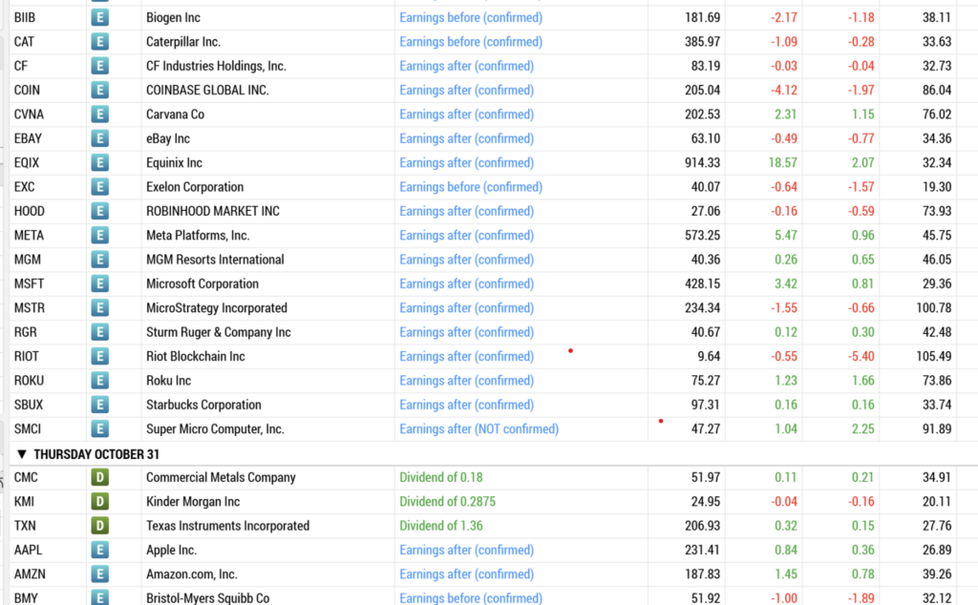Screen dimensions: 978x605
Task: Open the Dividend of 1.36 link
Action: pos(441,526)
